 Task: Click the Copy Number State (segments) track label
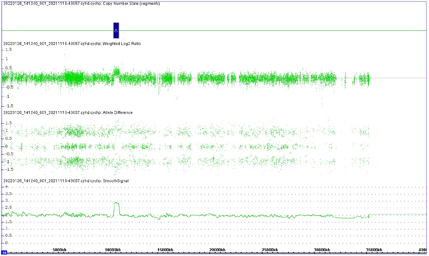point(81,4)
